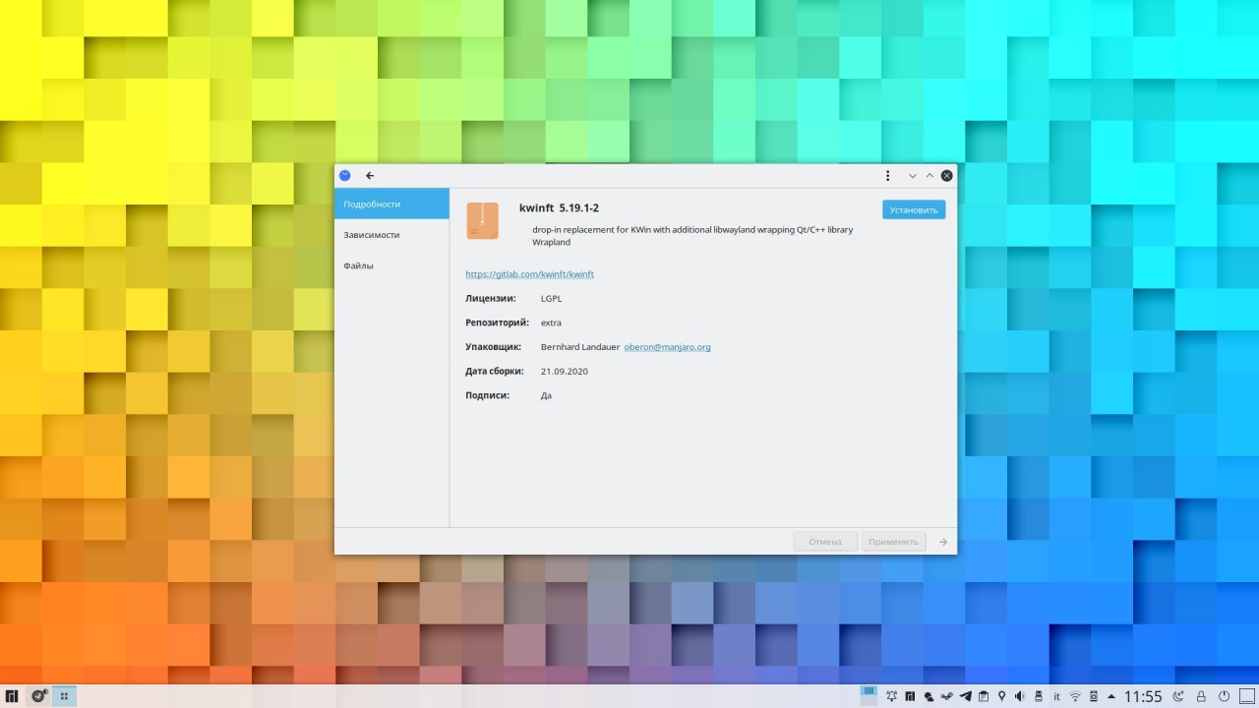Click the Установить button
The height and width of the screenshot is (708, 1259).
point(914,209)
